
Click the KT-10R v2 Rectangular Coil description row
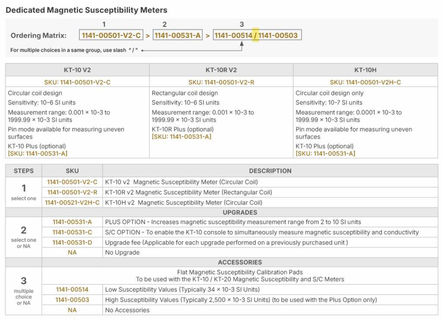tap(270, 192)
